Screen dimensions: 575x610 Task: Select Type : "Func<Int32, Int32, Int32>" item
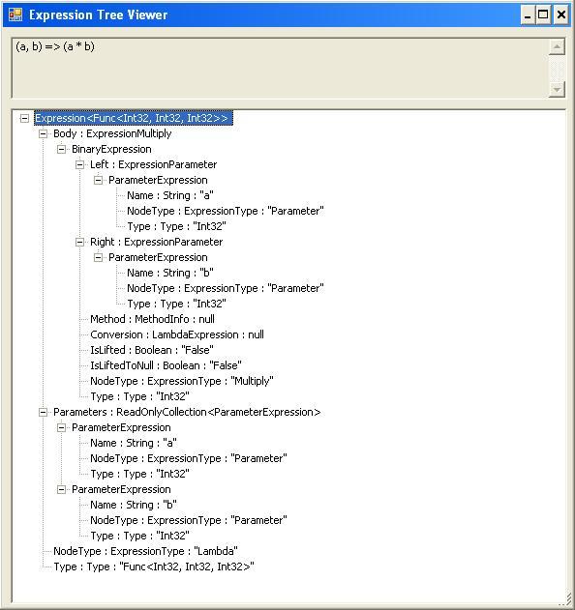click(154, 566)
